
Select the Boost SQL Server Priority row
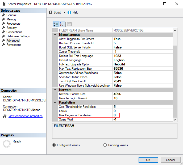pyautogui.click(x=115, y=47)
